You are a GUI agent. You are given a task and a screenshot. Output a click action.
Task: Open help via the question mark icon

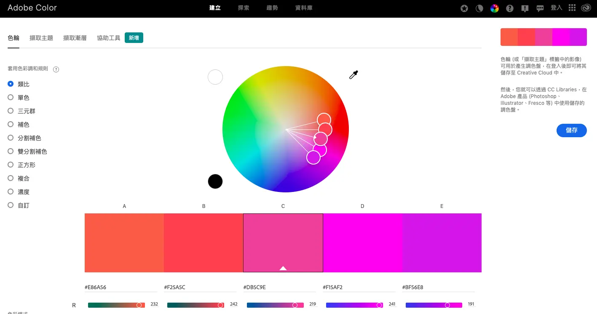click(x=510, y=8)
